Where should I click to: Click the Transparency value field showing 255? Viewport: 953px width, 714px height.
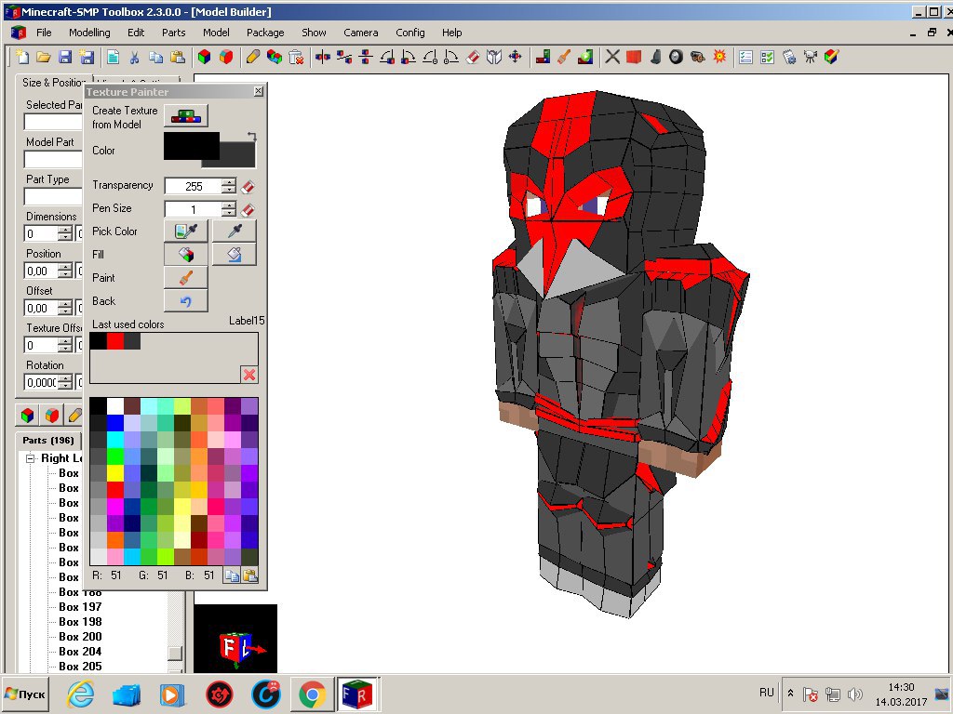coord(194,186)
